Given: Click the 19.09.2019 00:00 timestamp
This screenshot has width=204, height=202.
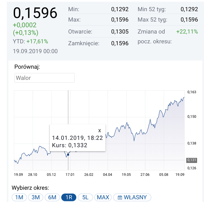Looking at the screenshot, I should point(35,51).
